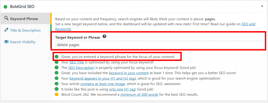Switch to Title & Description tab
This screenshot has width=268, height=103.
(25, 30)
